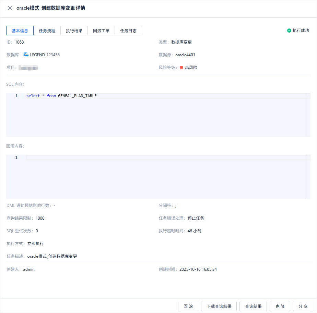317x313 pixels.
Task: Open 查询结果 button
Action: 253,306
